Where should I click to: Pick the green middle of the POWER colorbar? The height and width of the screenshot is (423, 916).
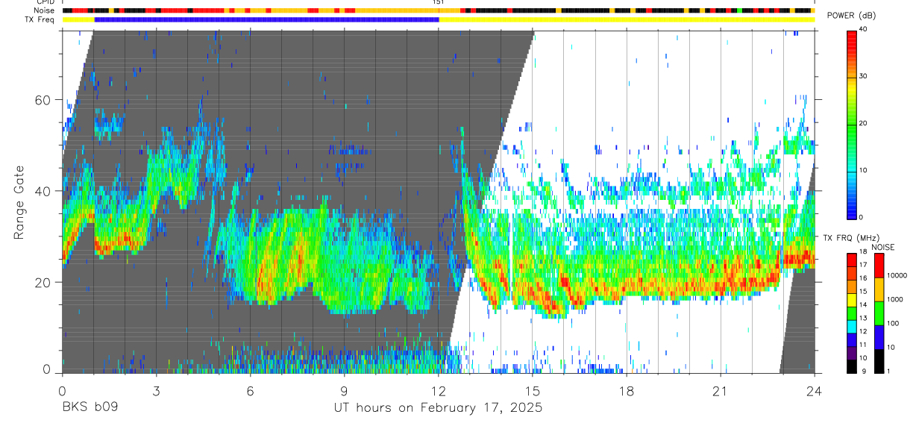click(852, 124)
